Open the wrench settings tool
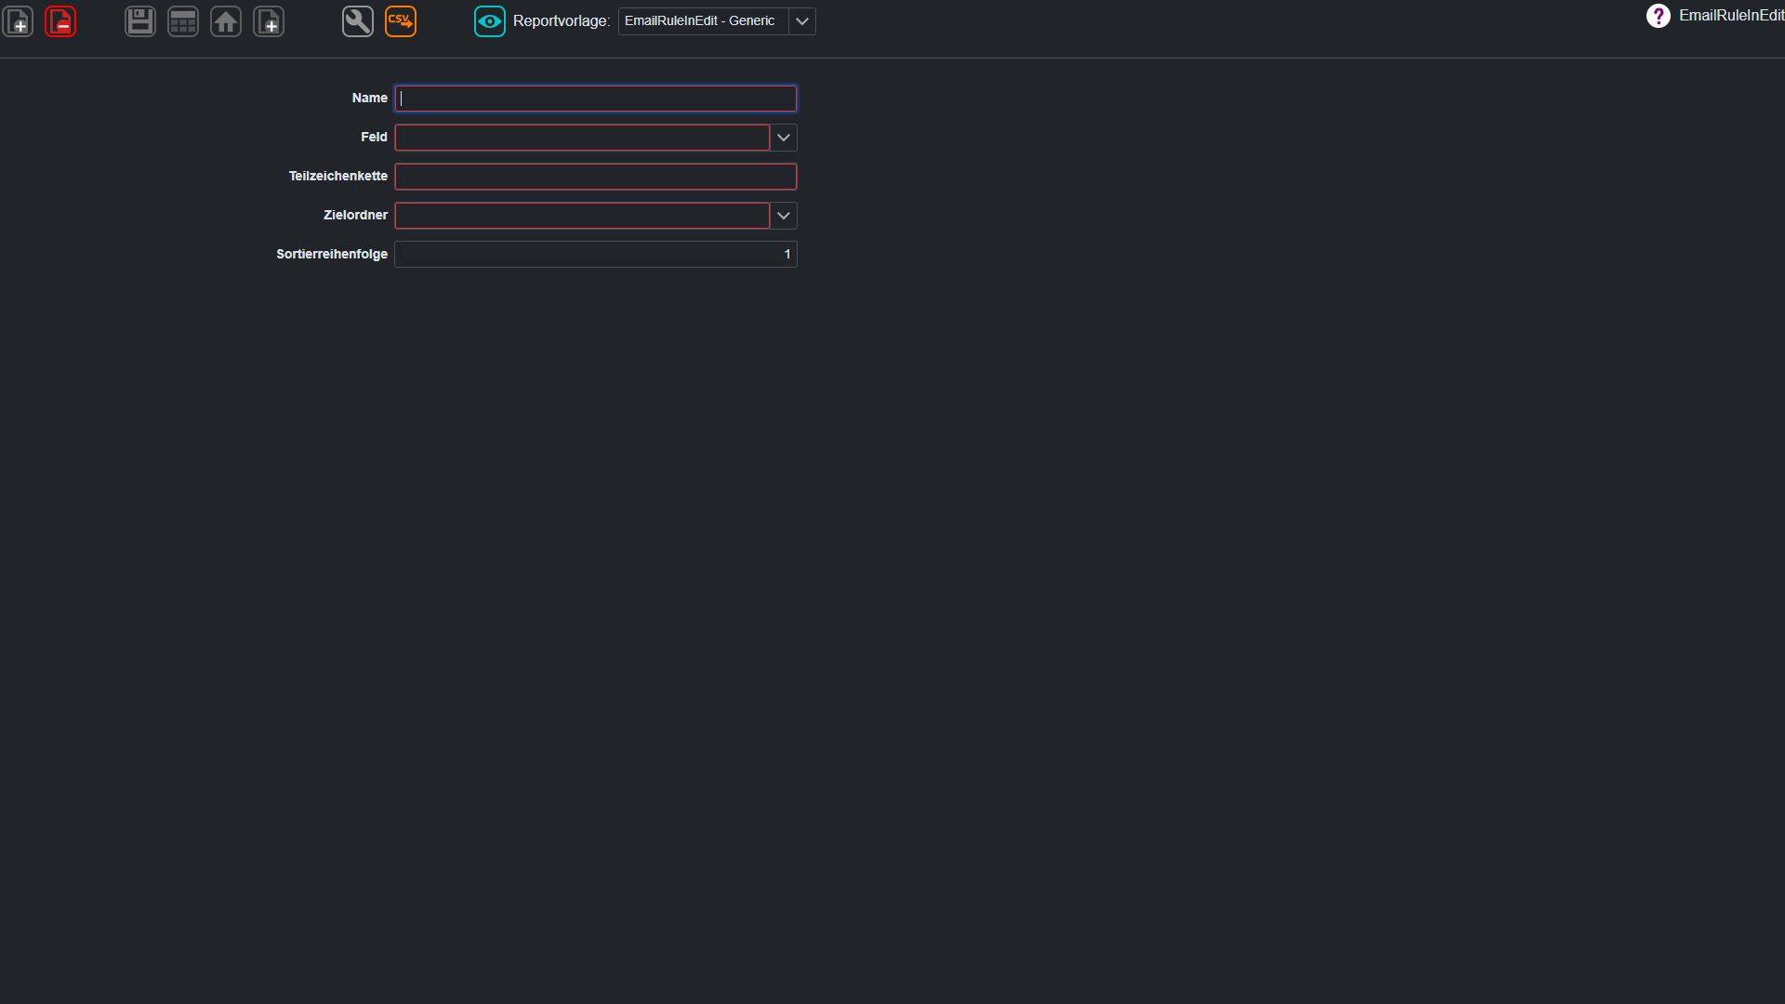The height and width of the screenshot is (1004, 1785). click(358, 21)
